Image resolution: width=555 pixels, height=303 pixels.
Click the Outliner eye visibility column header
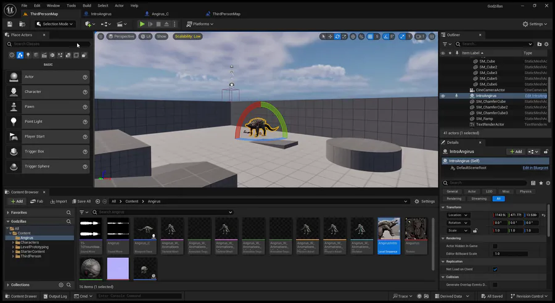(443, 53)
